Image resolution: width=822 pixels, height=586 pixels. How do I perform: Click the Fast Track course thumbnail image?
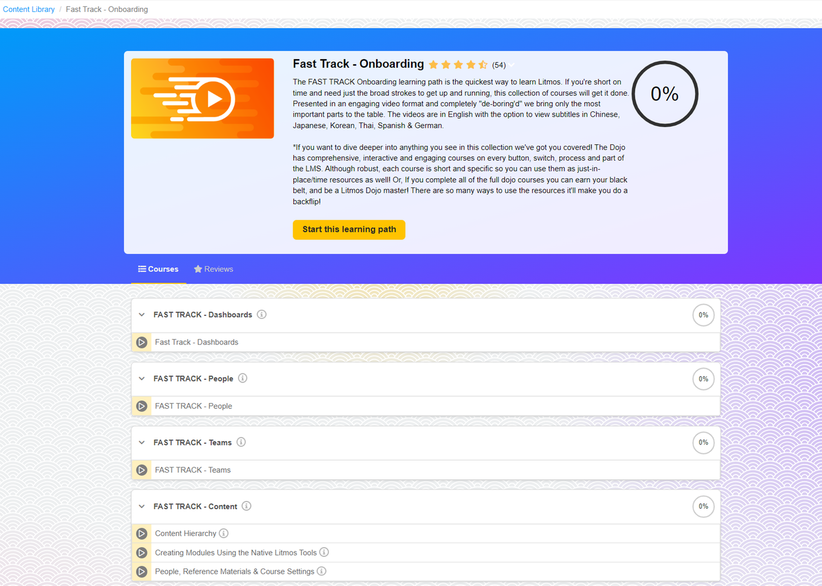[202, 98]
